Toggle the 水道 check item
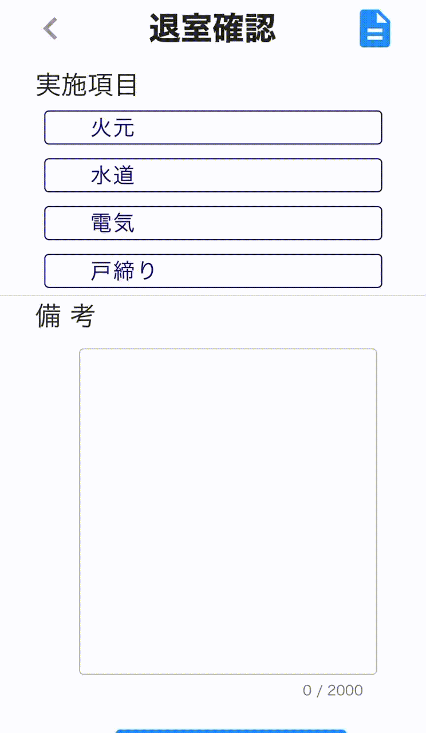The height and width of the screenshot is (733, 426). [213, 175]
